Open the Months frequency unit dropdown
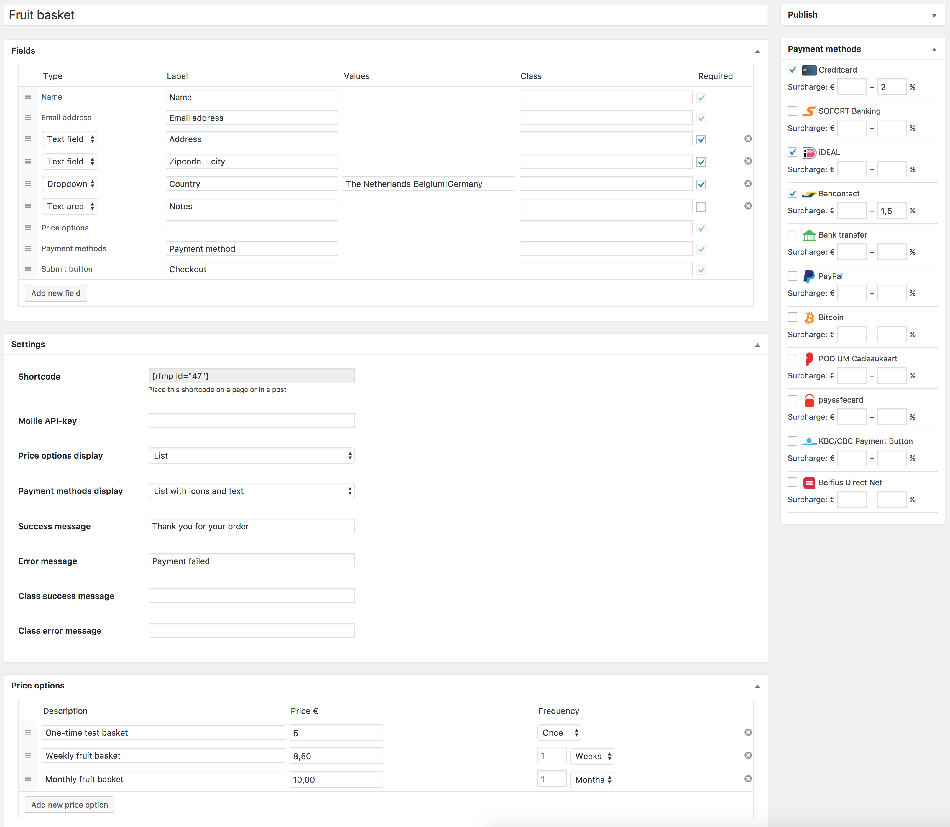 592,780
